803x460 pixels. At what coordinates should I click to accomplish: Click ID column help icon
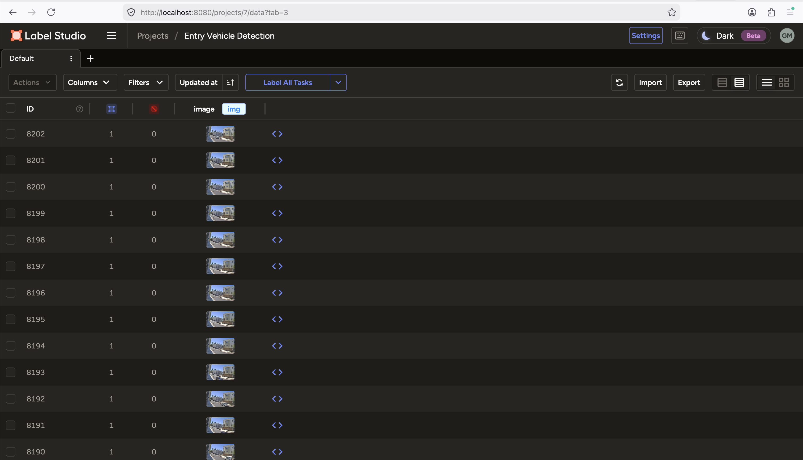point(79,109)
